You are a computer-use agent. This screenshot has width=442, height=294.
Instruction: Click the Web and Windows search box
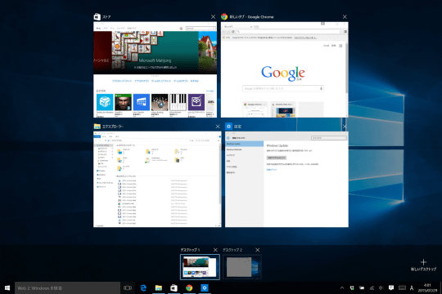(67, 287)
